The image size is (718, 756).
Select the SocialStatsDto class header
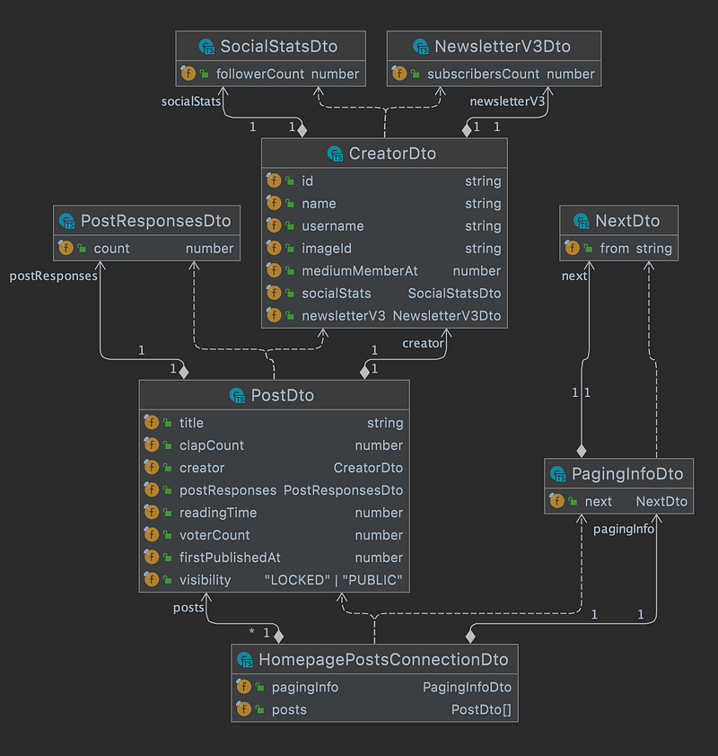pos(271,47)
